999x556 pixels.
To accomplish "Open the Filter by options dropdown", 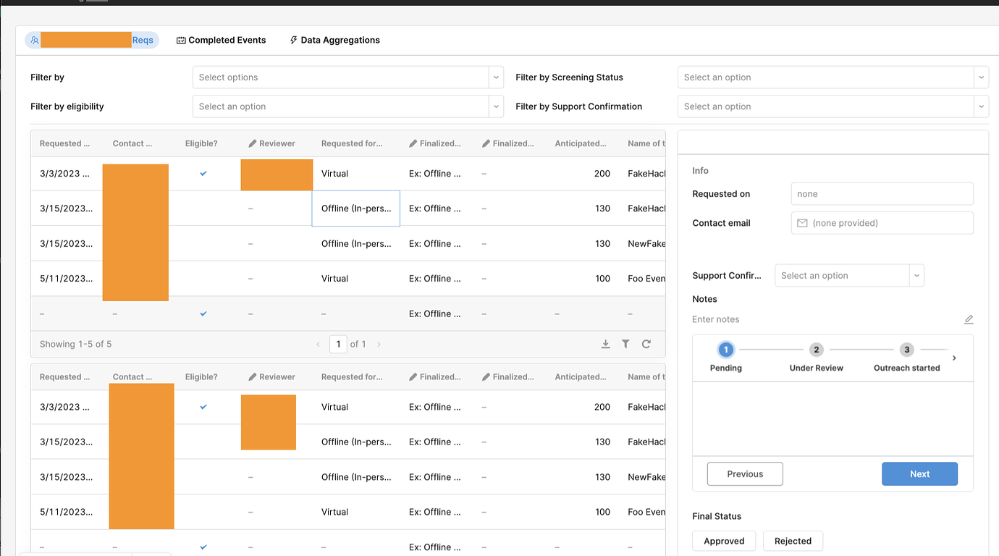I will pyautogui.click(x=347, y=77).
